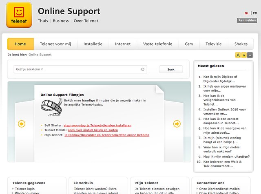Click the Zoek search button
The width and height of the screenshot is (261, 194).
click(171, 69)
